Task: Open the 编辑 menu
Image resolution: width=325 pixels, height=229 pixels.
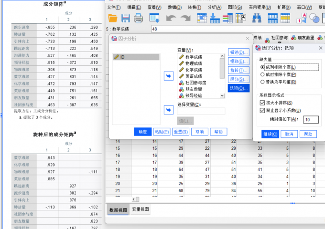Action: coord(134,8)
